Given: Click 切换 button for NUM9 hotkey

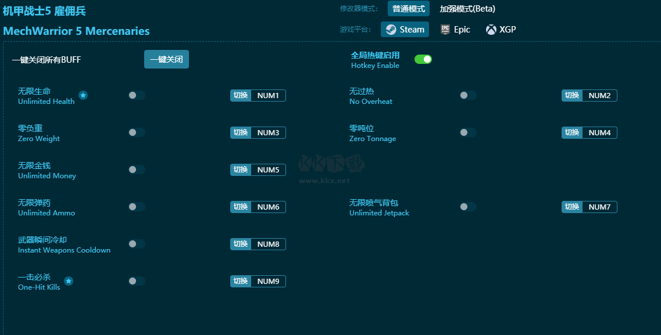Looking at the screenshot, I should pyautogui.click(x=241, y=281).
